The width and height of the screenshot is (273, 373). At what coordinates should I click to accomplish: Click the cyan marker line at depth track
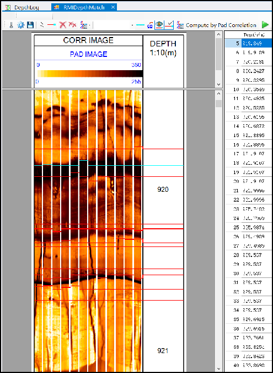pyautogui.click(x=163, y=165)
